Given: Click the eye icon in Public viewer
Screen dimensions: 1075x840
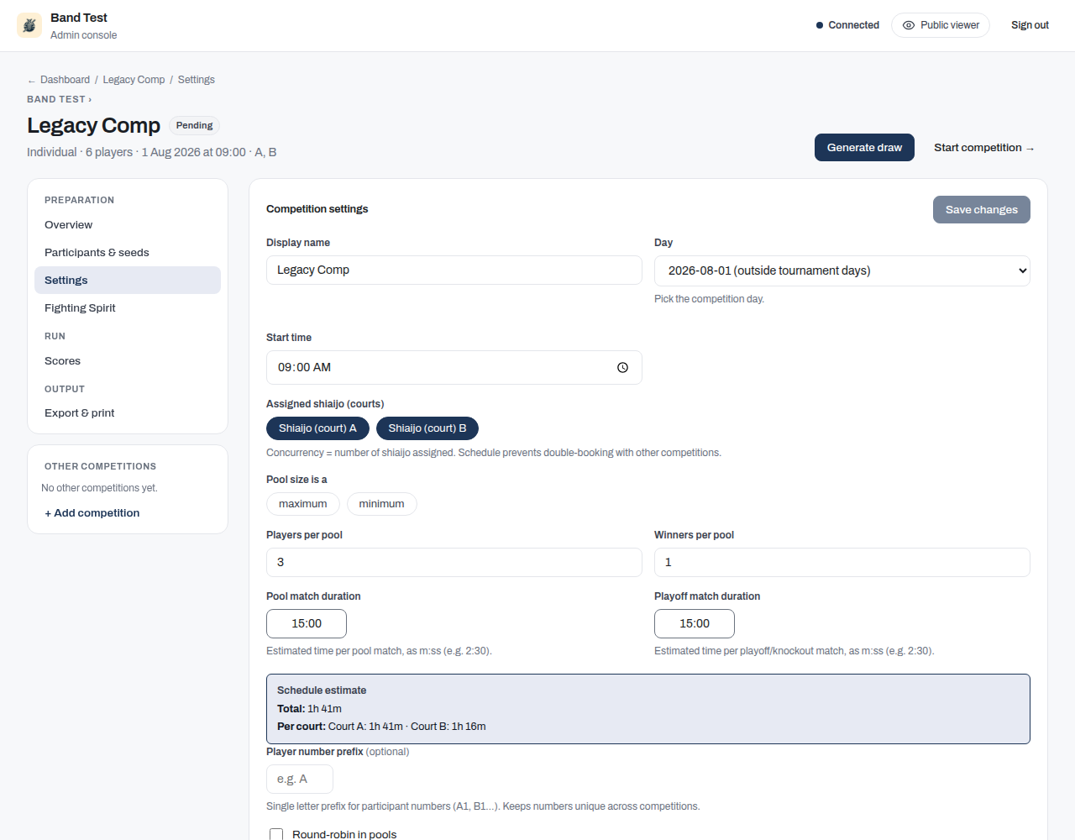Looking at the screenshot, I should click(x=909, y=25).
